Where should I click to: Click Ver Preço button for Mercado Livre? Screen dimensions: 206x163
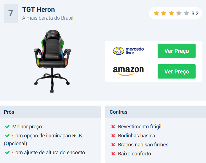(x=176, y=51)
